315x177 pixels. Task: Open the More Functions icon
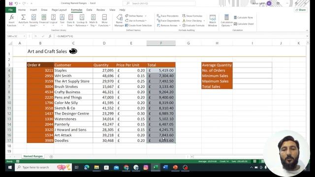click(104, 20)
